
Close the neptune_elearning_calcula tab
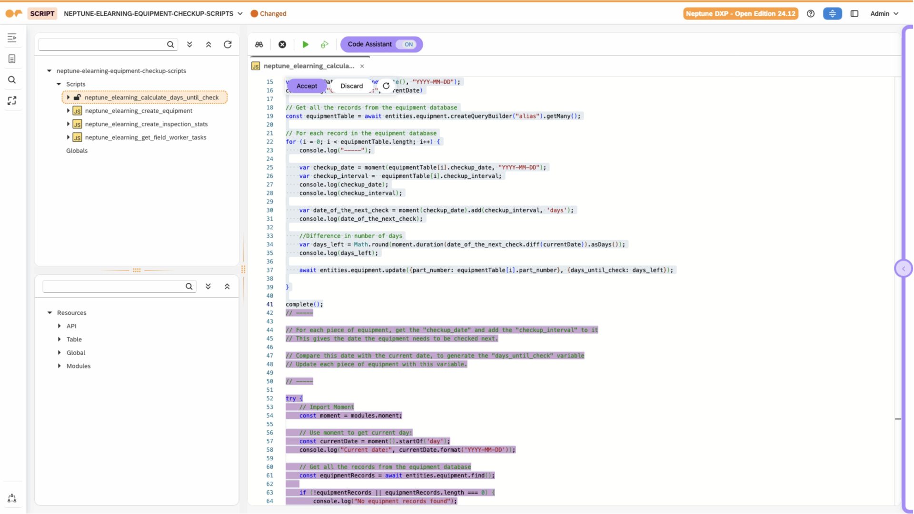[x=362, y=66]
